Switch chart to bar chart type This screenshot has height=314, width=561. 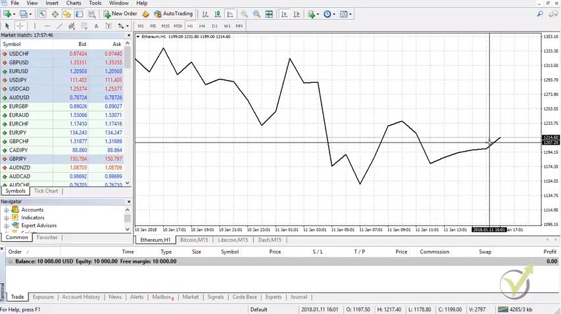(x=205, y=14)
